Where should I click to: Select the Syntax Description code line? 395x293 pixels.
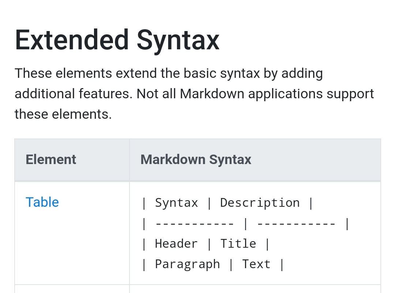[227, 202]
